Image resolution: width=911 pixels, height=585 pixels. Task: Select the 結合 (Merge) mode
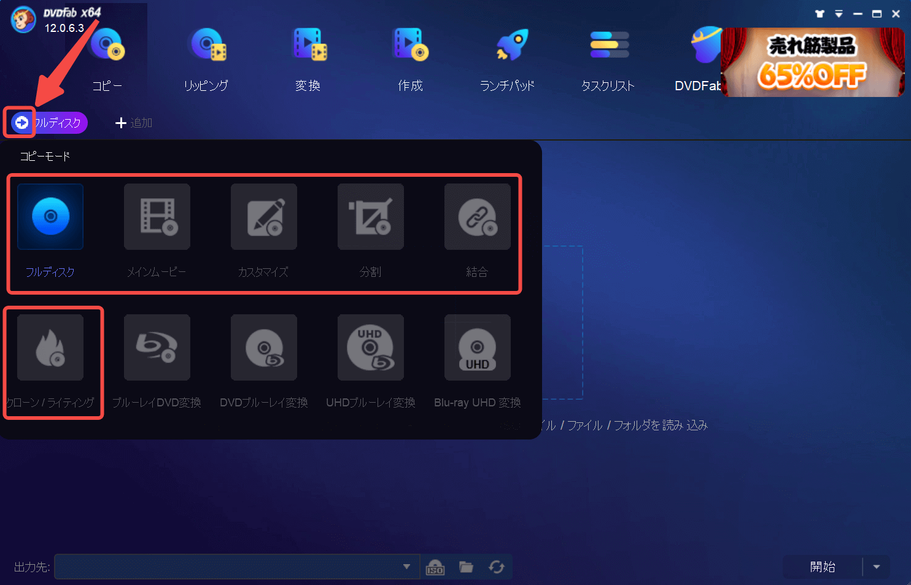pos(478,217)
